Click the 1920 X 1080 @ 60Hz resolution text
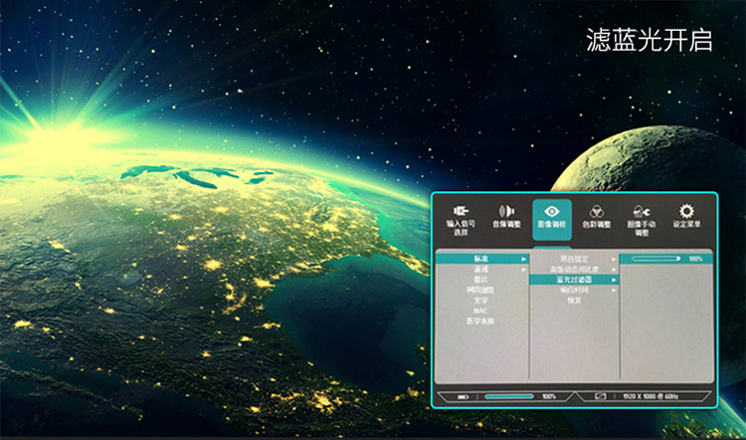The width and height of the screenshot is (746, 440). [651, 396]
